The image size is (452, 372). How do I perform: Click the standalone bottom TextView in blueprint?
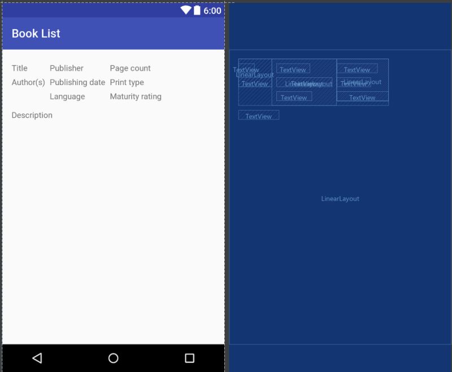click(259, 115)
